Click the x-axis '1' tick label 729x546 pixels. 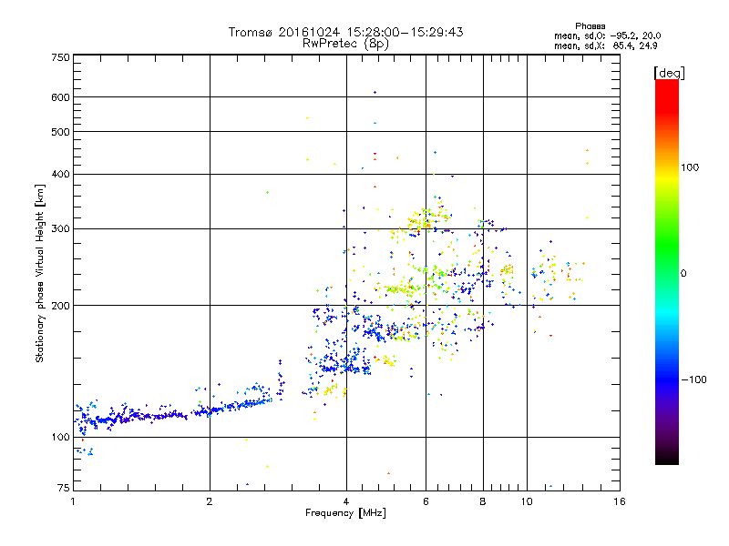pyautogui.click(x=73, y=501)
